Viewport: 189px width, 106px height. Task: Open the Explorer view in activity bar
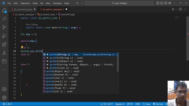pyautogui.click(x=4, y=11)
